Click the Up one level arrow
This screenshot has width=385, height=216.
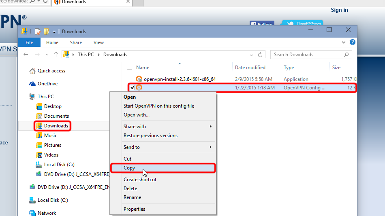click(56, 55)
